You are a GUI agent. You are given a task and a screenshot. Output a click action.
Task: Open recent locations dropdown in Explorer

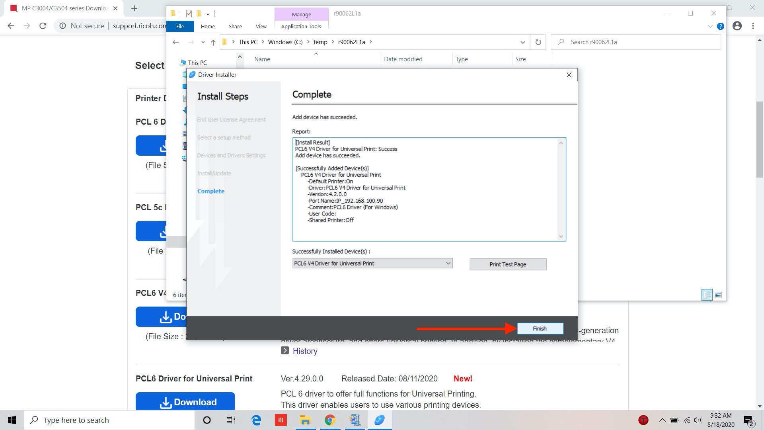[x=203, y=42]
